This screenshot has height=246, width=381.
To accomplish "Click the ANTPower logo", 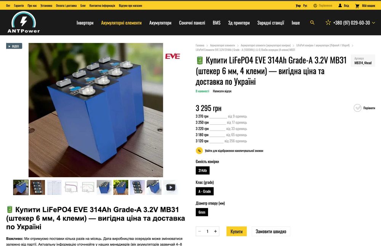I will click(24, 22).
